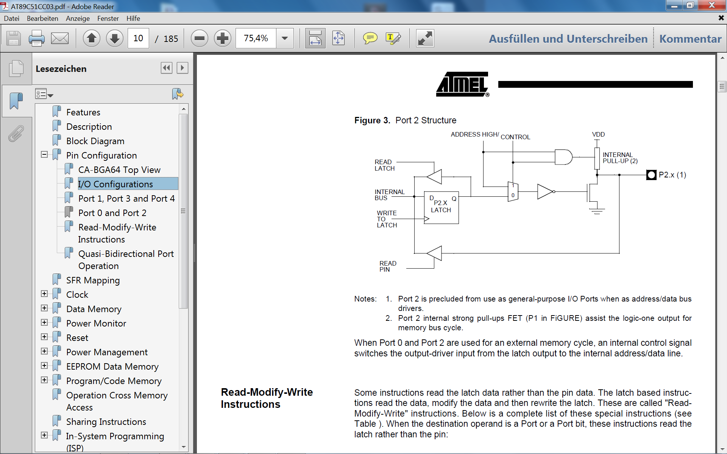727x454 pixels.
Task: Select Read-Modify-Write Instructions bookmark
Action: point(117,233)
